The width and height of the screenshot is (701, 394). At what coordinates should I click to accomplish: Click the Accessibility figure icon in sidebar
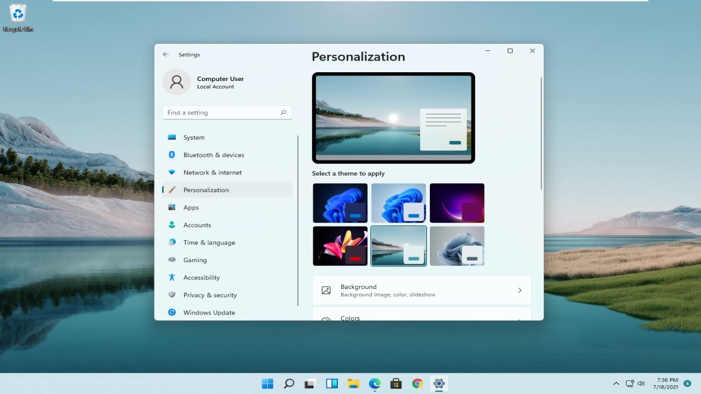point(172,277)
